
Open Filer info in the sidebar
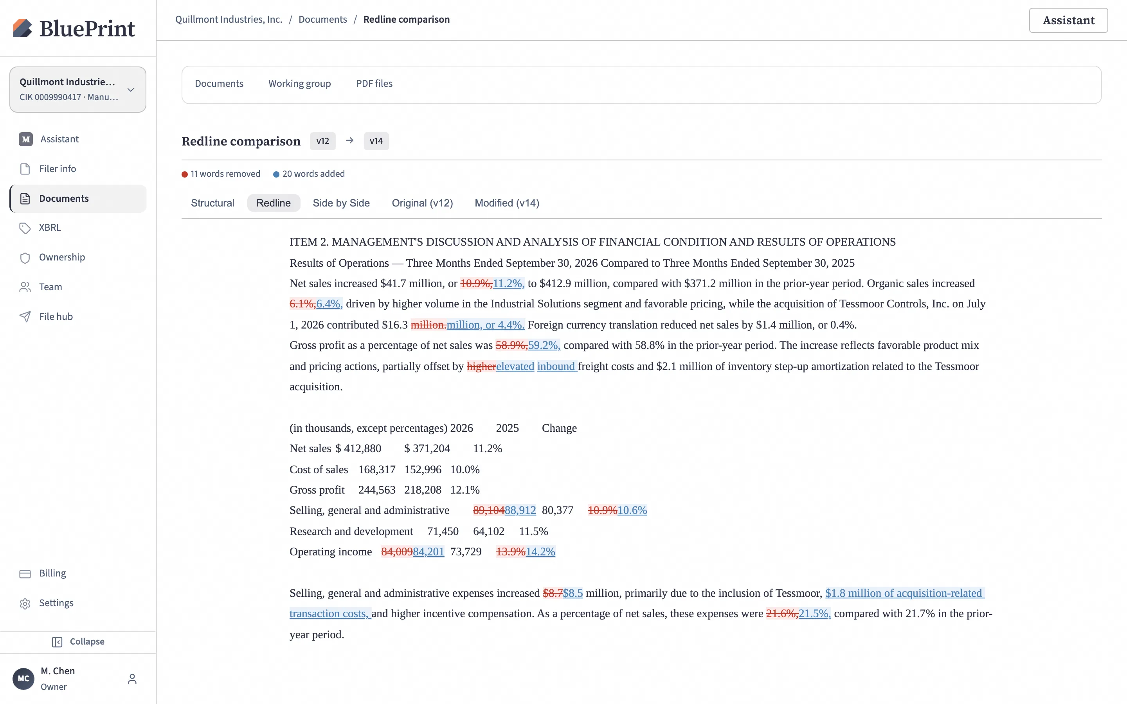click(x=78, y=169)
